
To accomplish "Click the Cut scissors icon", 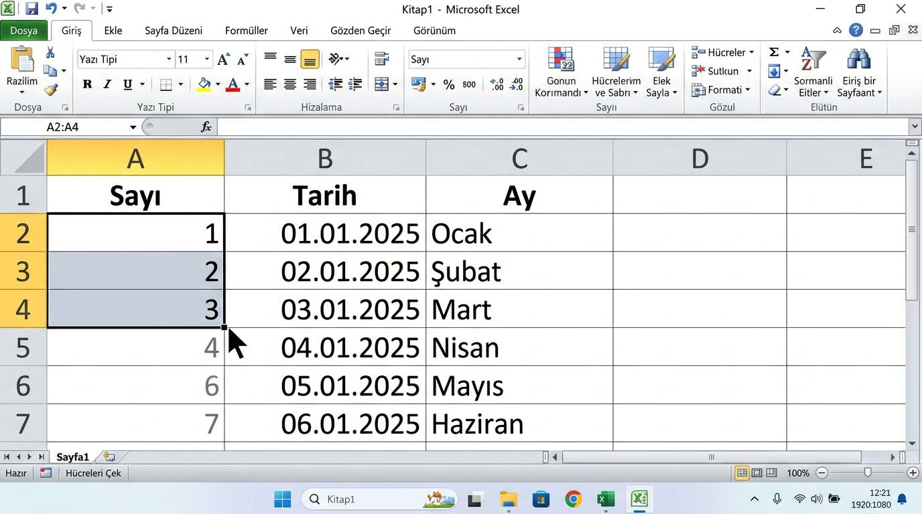I will (x=50, y=54).
